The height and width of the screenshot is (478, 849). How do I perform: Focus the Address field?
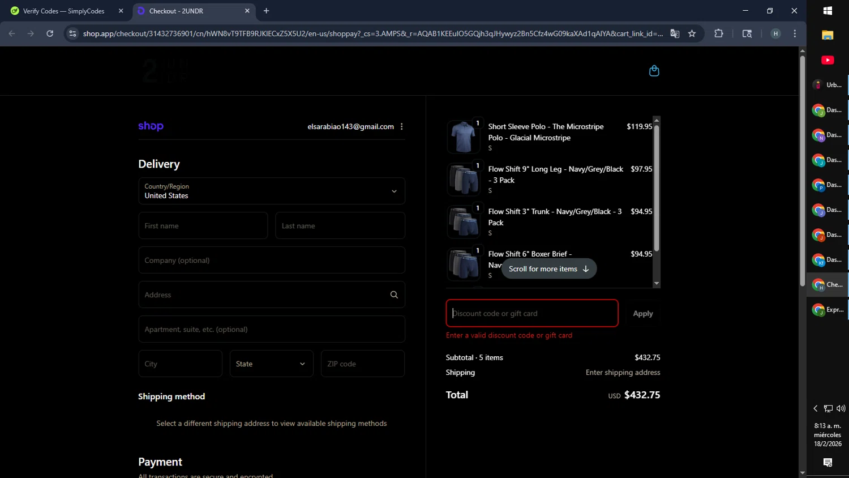point(272,295)
